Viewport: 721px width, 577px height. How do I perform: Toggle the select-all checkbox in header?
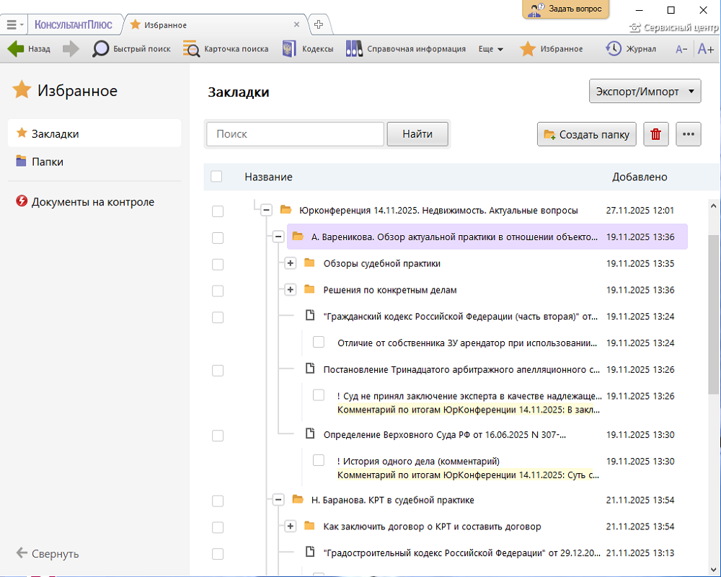216,177
